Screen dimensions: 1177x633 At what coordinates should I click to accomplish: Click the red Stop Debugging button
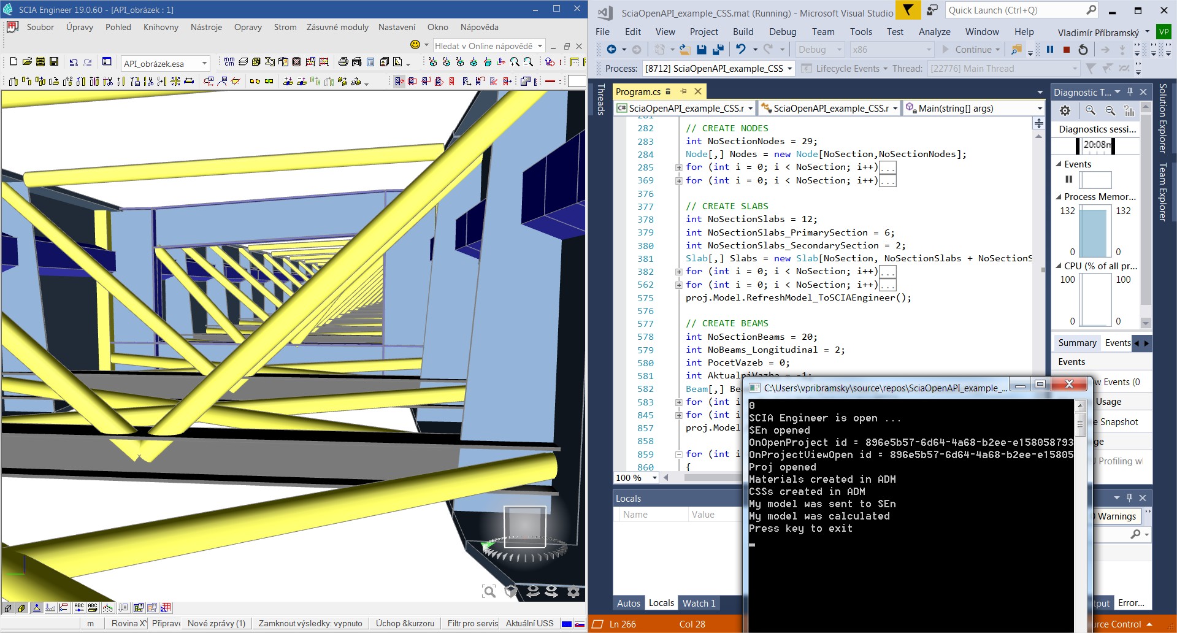click(1067, 49)
